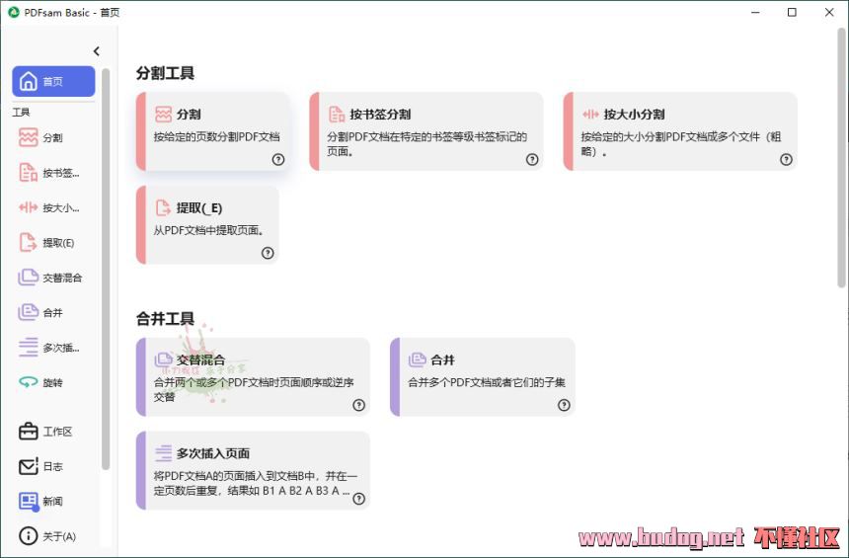This screenshot has width=849, height=558.
Task: Open help for the 交替混合 card
Action: pyautogui.click(x=359, y=405)
